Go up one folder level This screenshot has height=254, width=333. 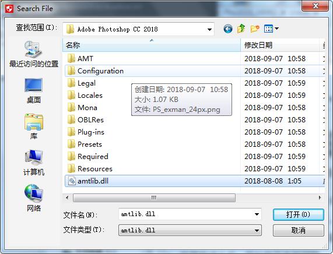(241, 29)
